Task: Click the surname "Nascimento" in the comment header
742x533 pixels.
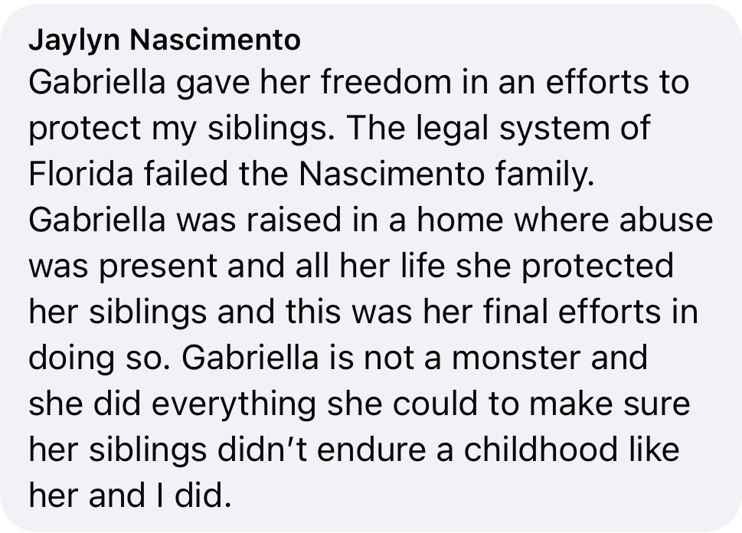Action: 215,39
